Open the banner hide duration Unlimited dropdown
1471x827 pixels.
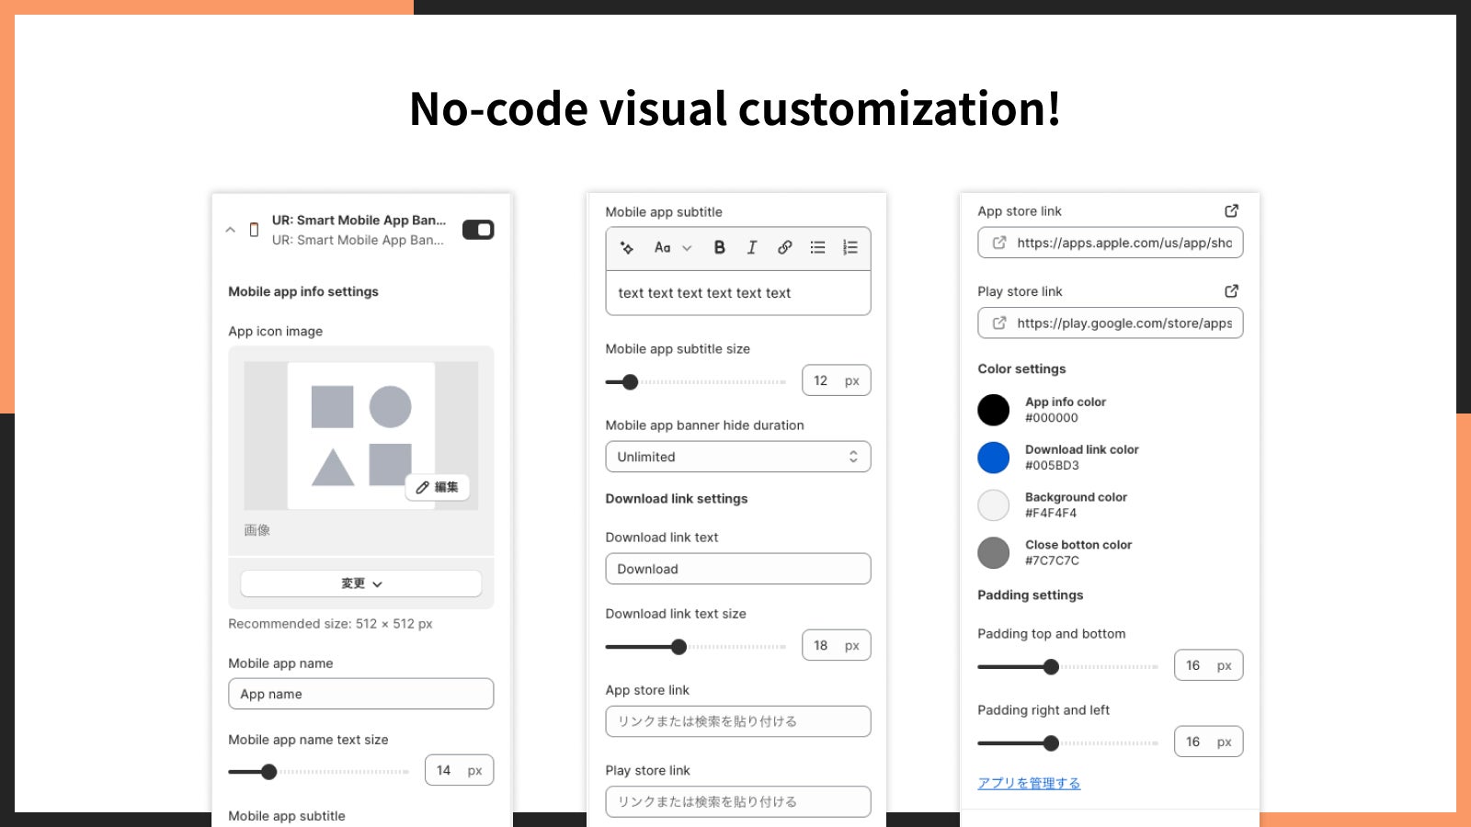coord(738,457)
